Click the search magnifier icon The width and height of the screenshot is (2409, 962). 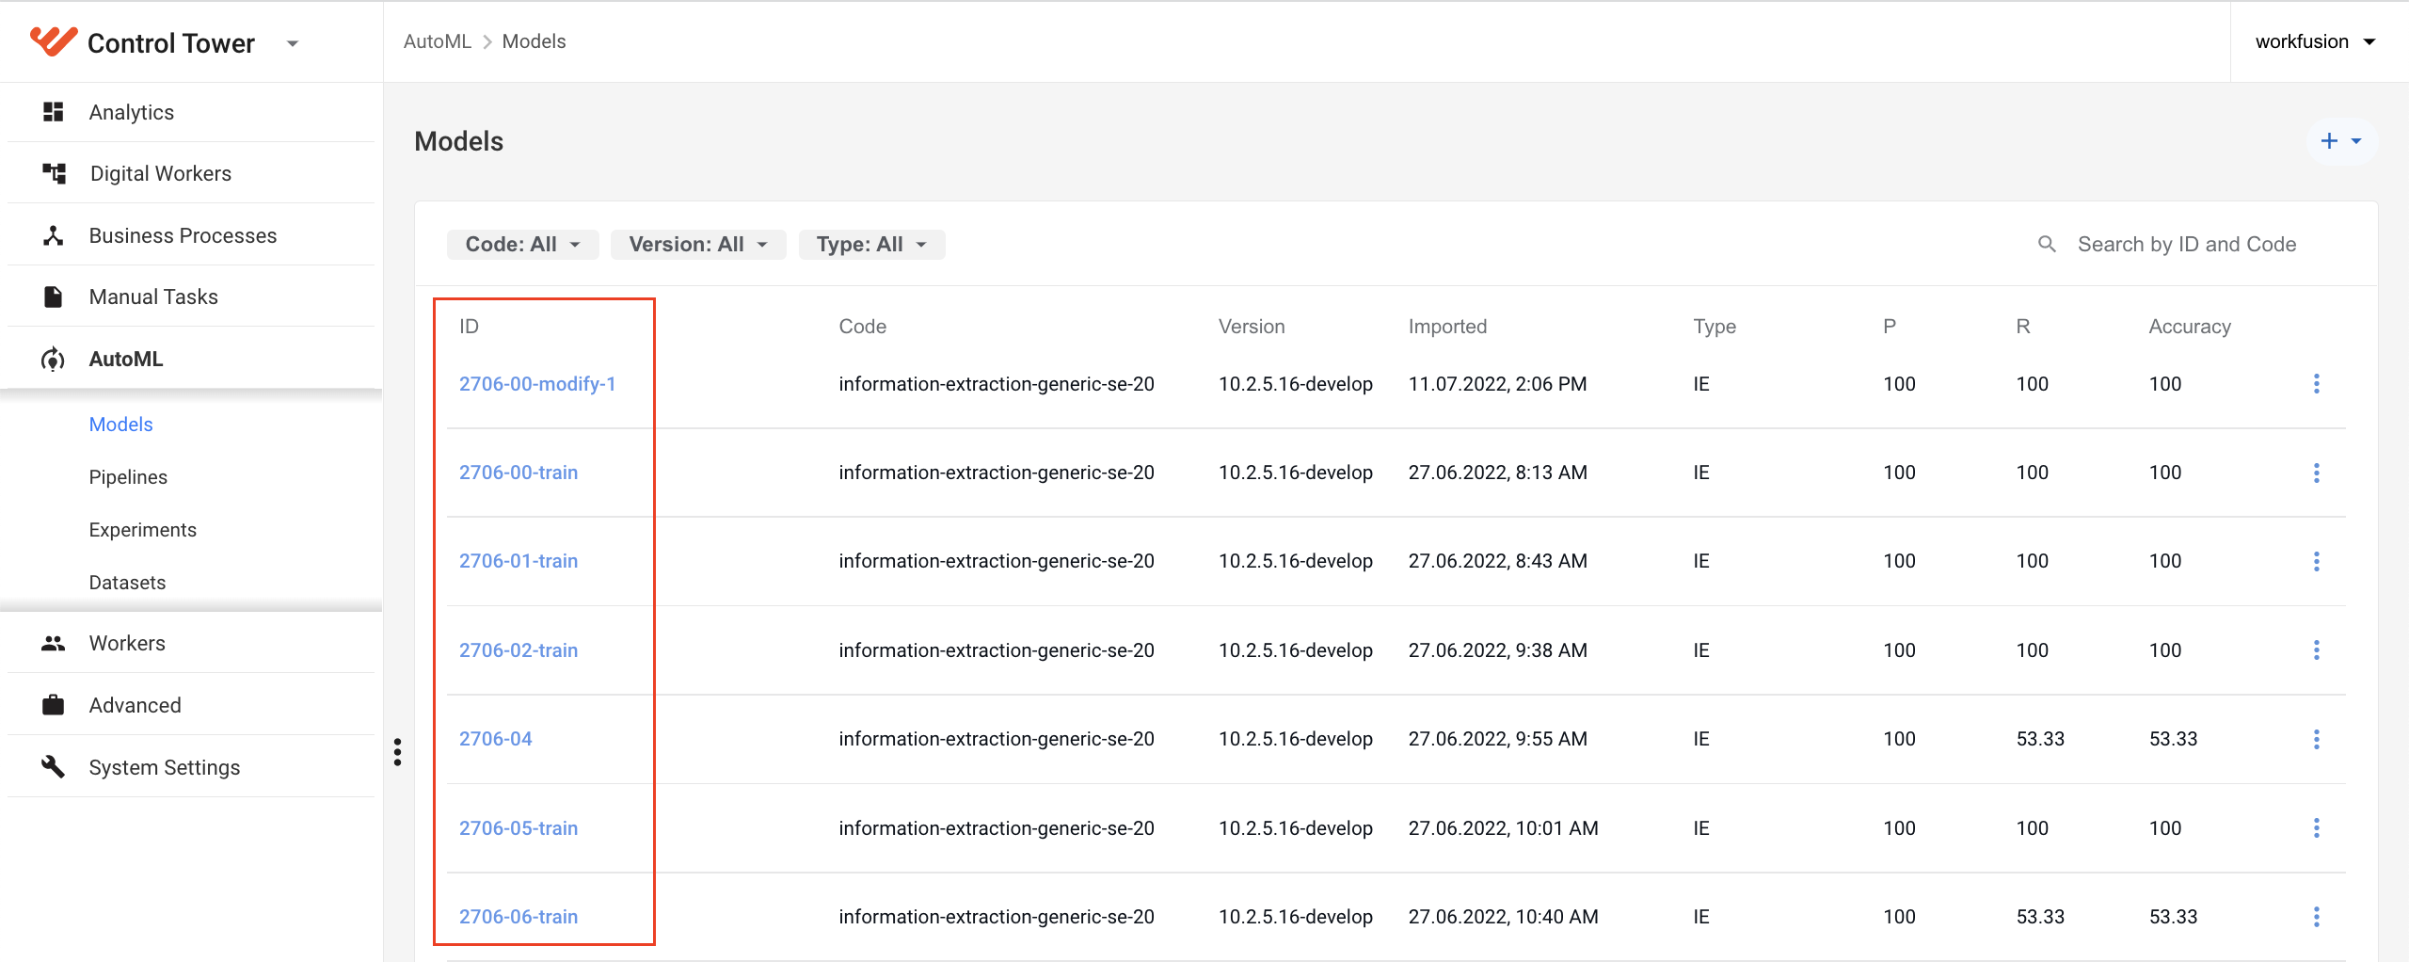(x=2047, y=245)
